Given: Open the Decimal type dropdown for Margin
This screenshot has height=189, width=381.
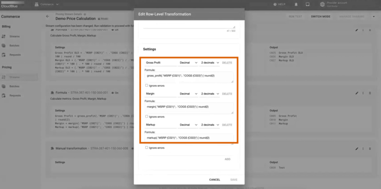Looking at the screenshot, I should click(x=188, y=94).
